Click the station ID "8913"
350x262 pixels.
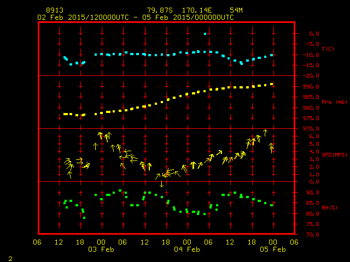(55, 10)
